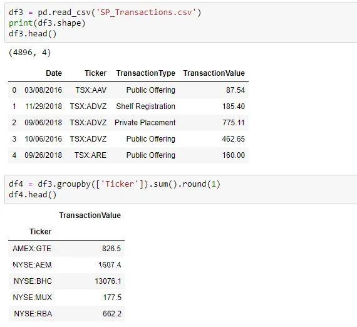Viewport: 357px width, 327px height.
Task: Click the 'NYSE:RBA' row label
Action: pyautogui.click(x=33, y=314)
